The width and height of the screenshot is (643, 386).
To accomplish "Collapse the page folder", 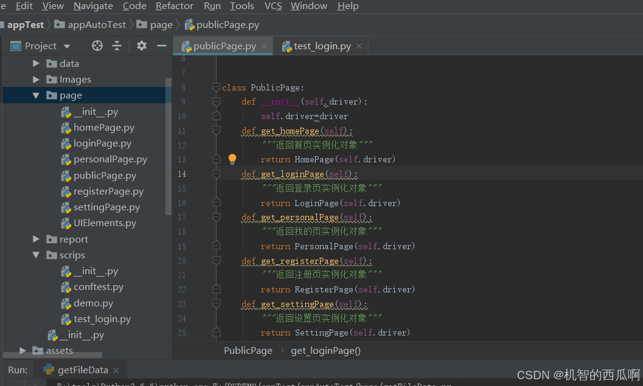I will [x=36, y=95].
